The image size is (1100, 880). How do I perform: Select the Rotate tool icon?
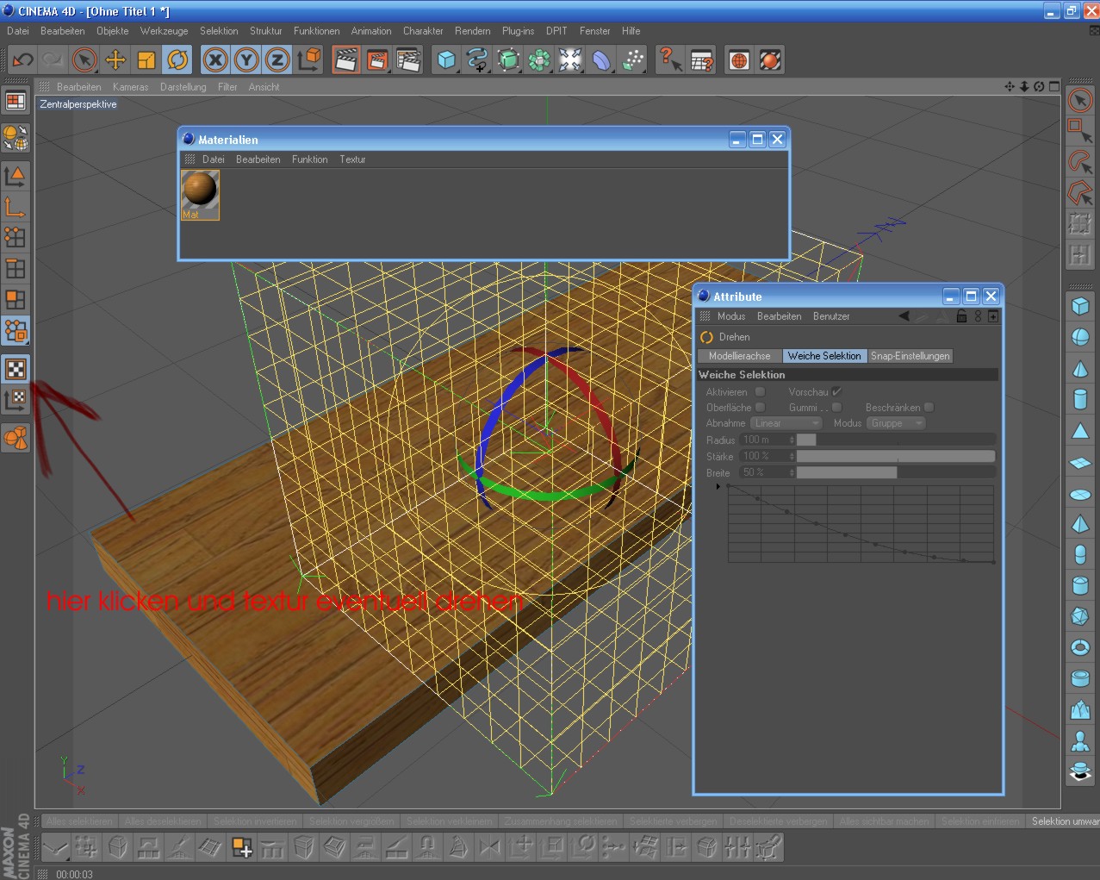177,59
